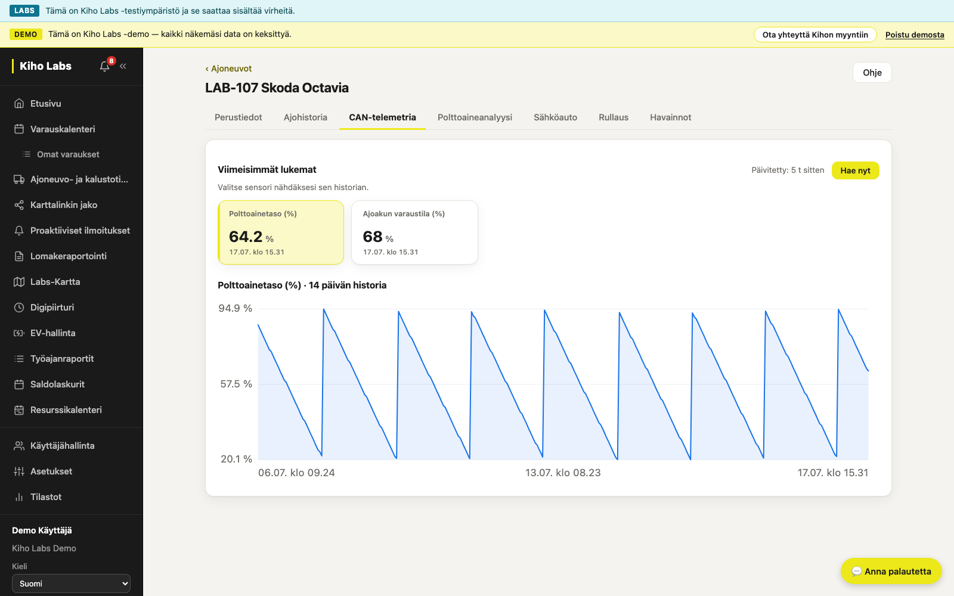Open Asetukset in the sidebar
The image size is (954, 596).
(72, 471)
